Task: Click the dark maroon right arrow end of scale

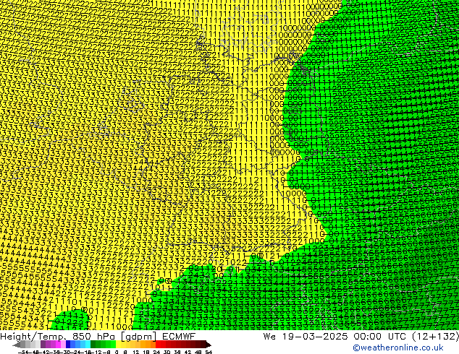Action: 209,345
